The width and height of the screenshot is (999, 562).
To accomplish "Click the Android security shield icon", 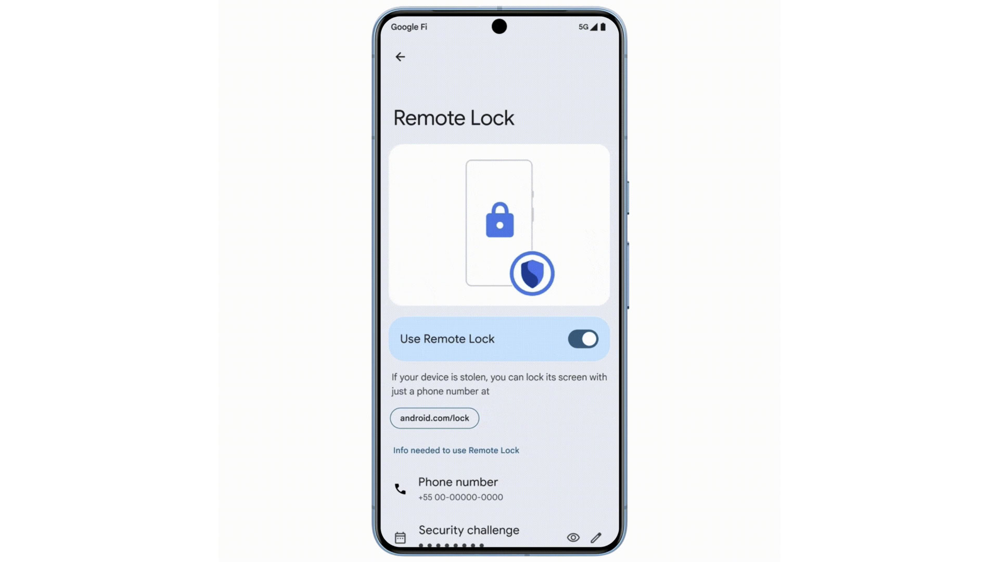I will point(531,273).
